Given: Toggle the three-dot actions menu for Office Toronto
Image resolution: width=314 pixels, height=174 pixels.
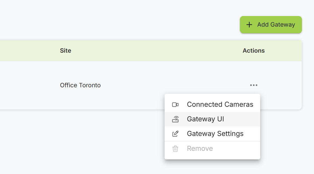Looking at the screenshot, I should pyautogui.click(x=254, y=85).
